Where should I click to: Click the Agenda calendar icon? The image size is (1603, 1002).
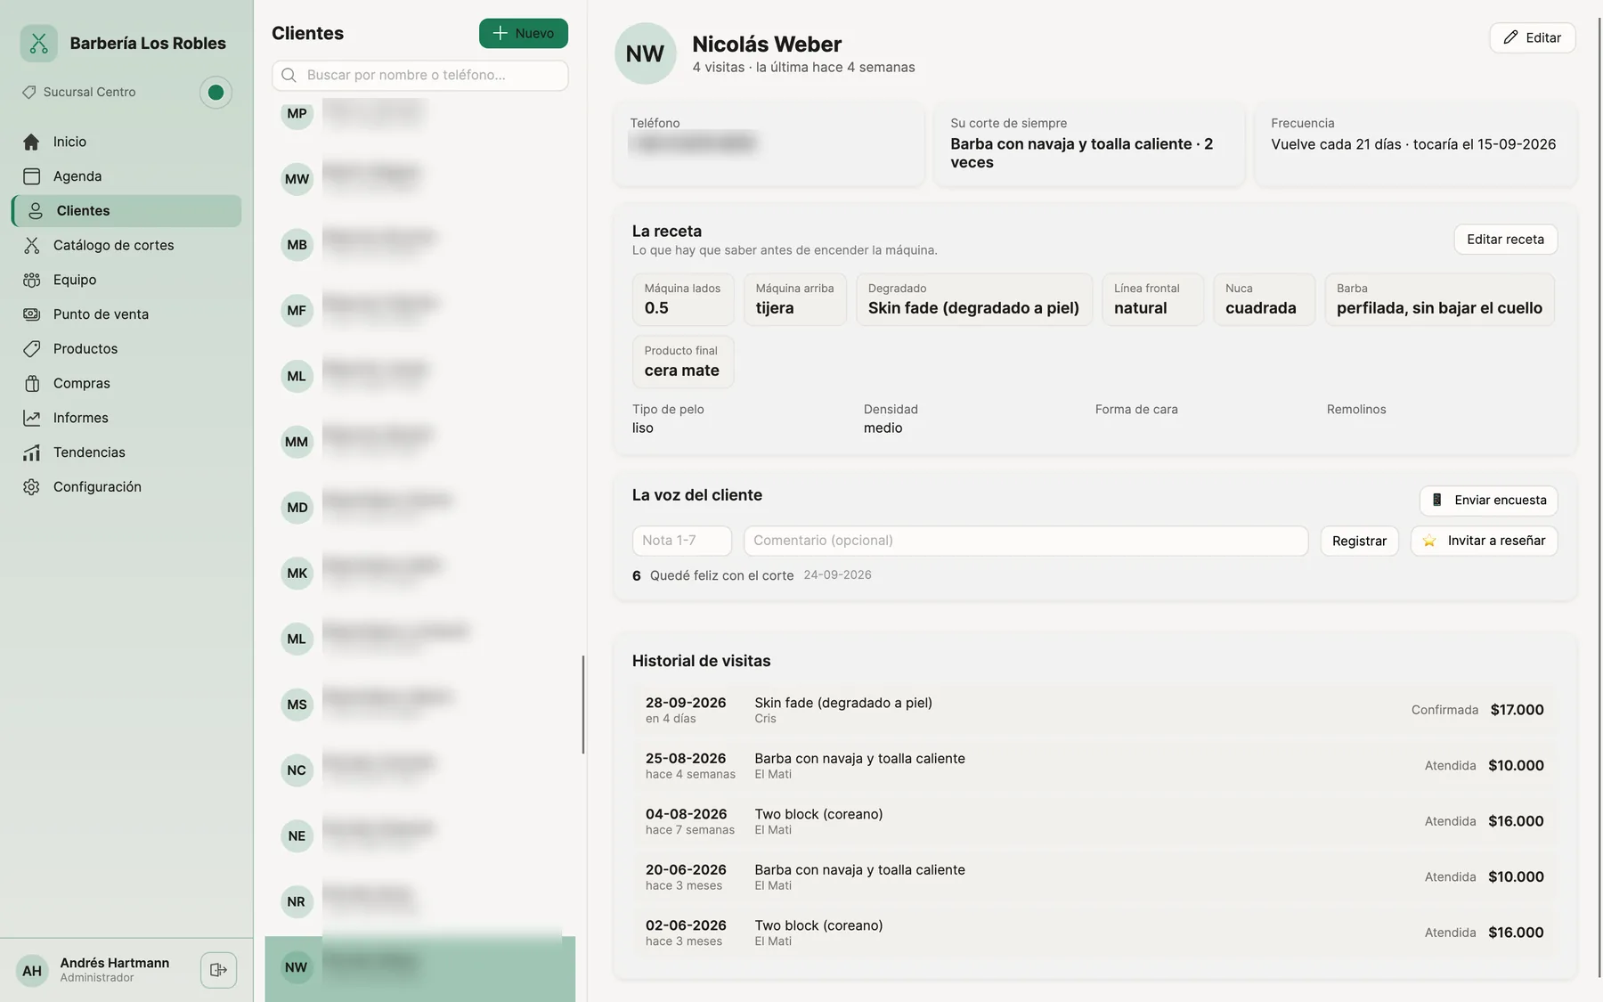coord(31,176)
